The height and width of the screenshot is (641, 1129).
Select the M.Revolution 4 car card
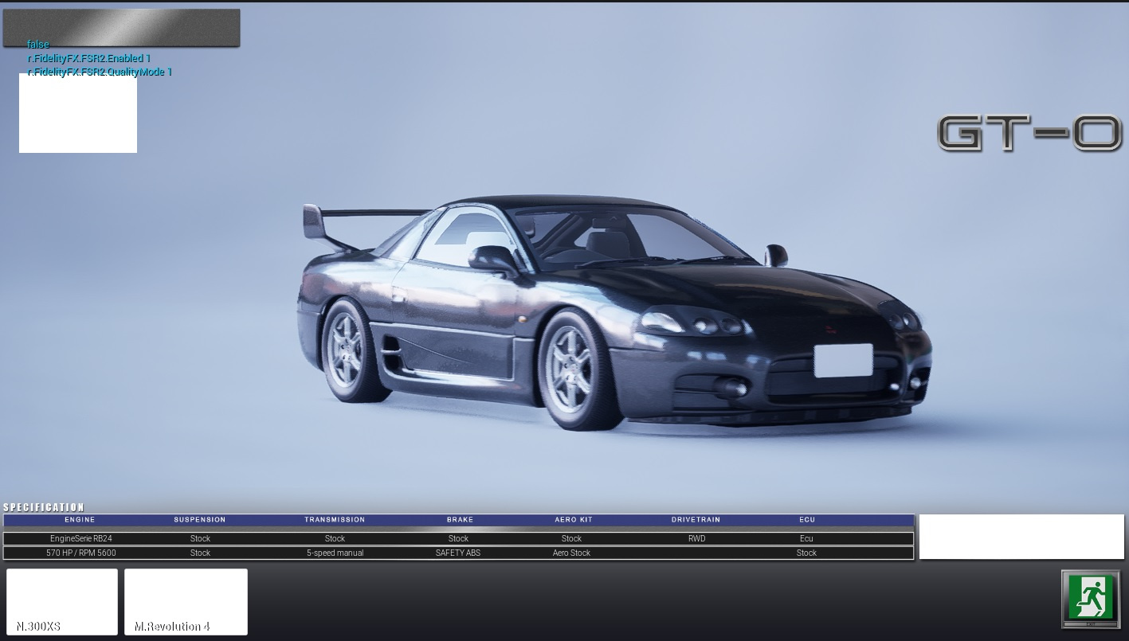coord(186,602)
